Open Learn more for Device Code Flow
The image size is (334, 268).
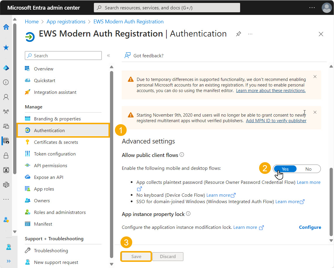click(x=221, y=195)
